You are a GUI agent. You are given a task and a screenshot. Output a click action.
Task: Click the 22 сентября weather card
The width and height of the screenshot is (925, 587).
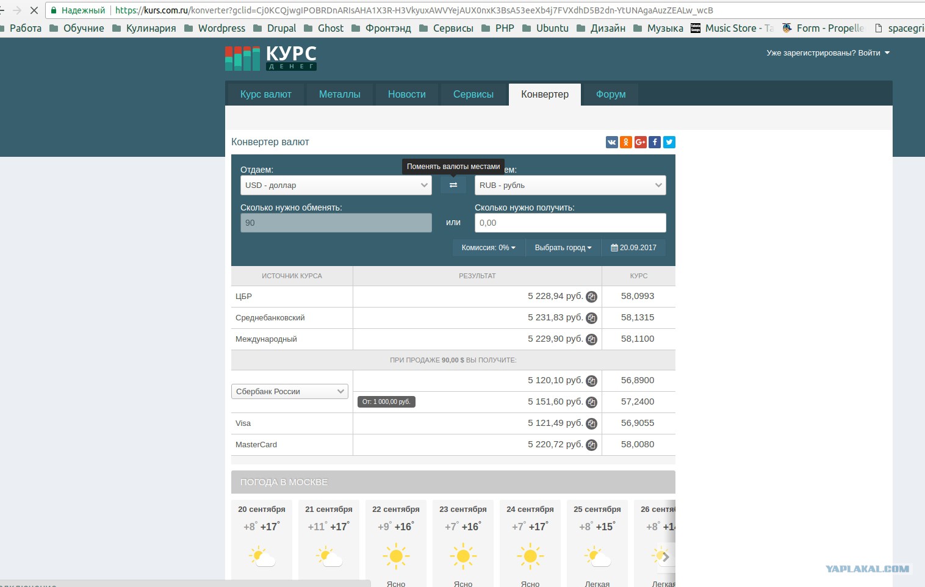(396, 543)
